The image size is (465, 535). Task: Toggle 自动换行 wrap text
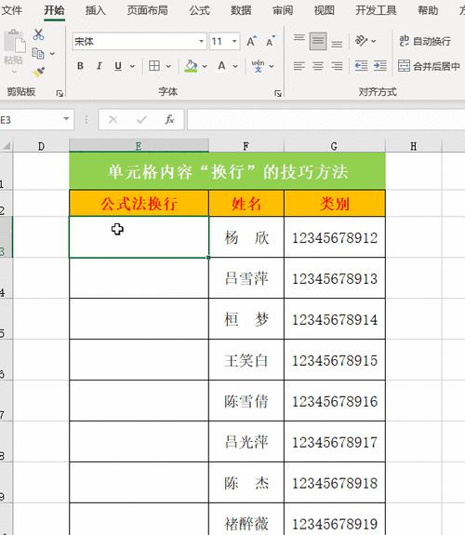[425, 41]
